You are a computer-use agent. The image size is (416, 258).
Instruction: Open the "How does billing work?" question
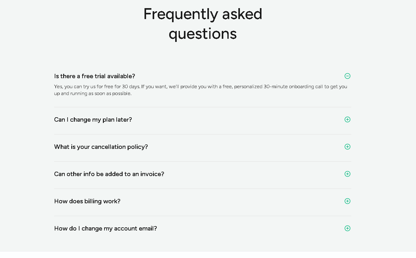[87, 201]
